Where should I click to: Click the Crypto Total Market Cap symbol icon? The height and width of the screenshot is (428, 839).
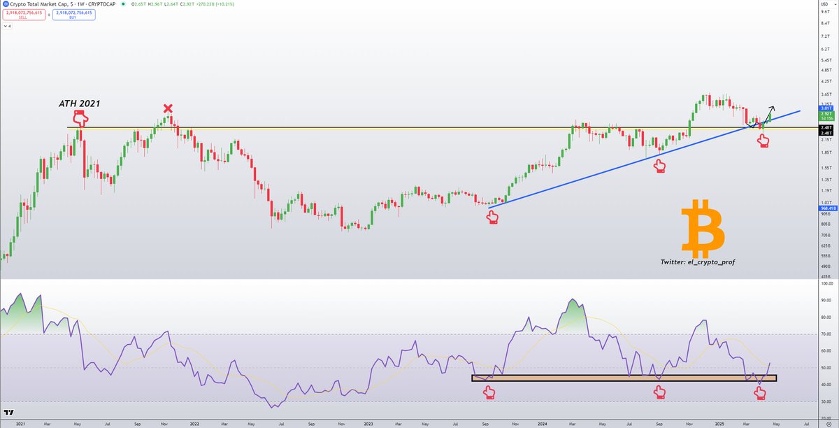tap(6, 4)
